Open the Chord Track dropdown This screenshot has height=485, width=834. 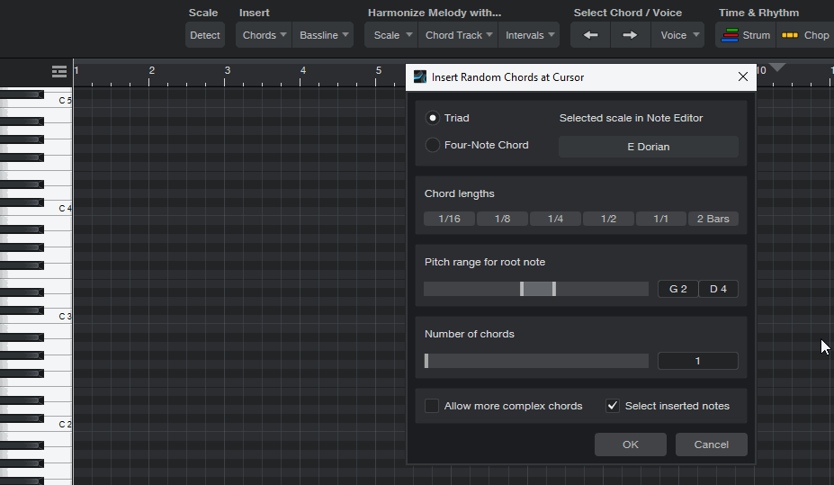click(x=459, y=35)
